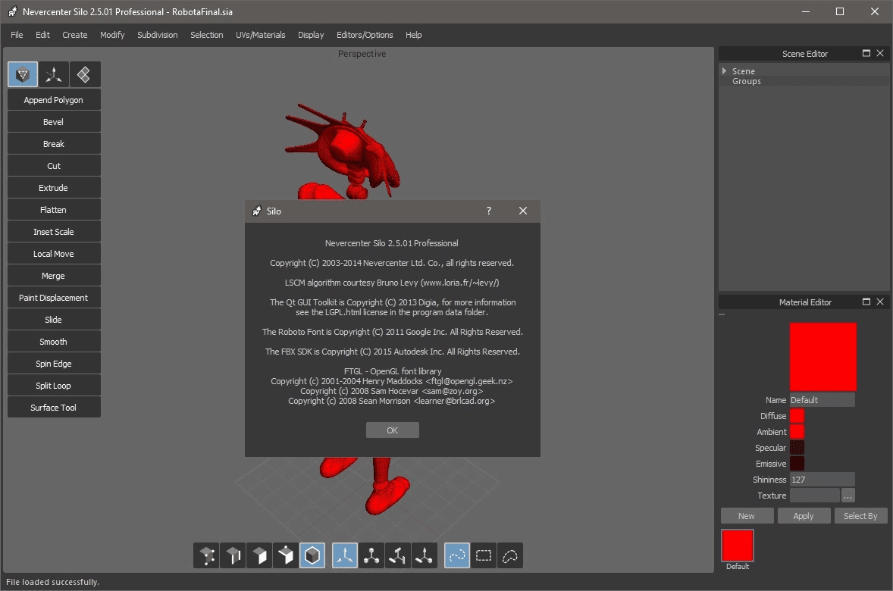
Task: Click Apply in the Material Editor
Action: pyautogui.click(x=804, y=516)
